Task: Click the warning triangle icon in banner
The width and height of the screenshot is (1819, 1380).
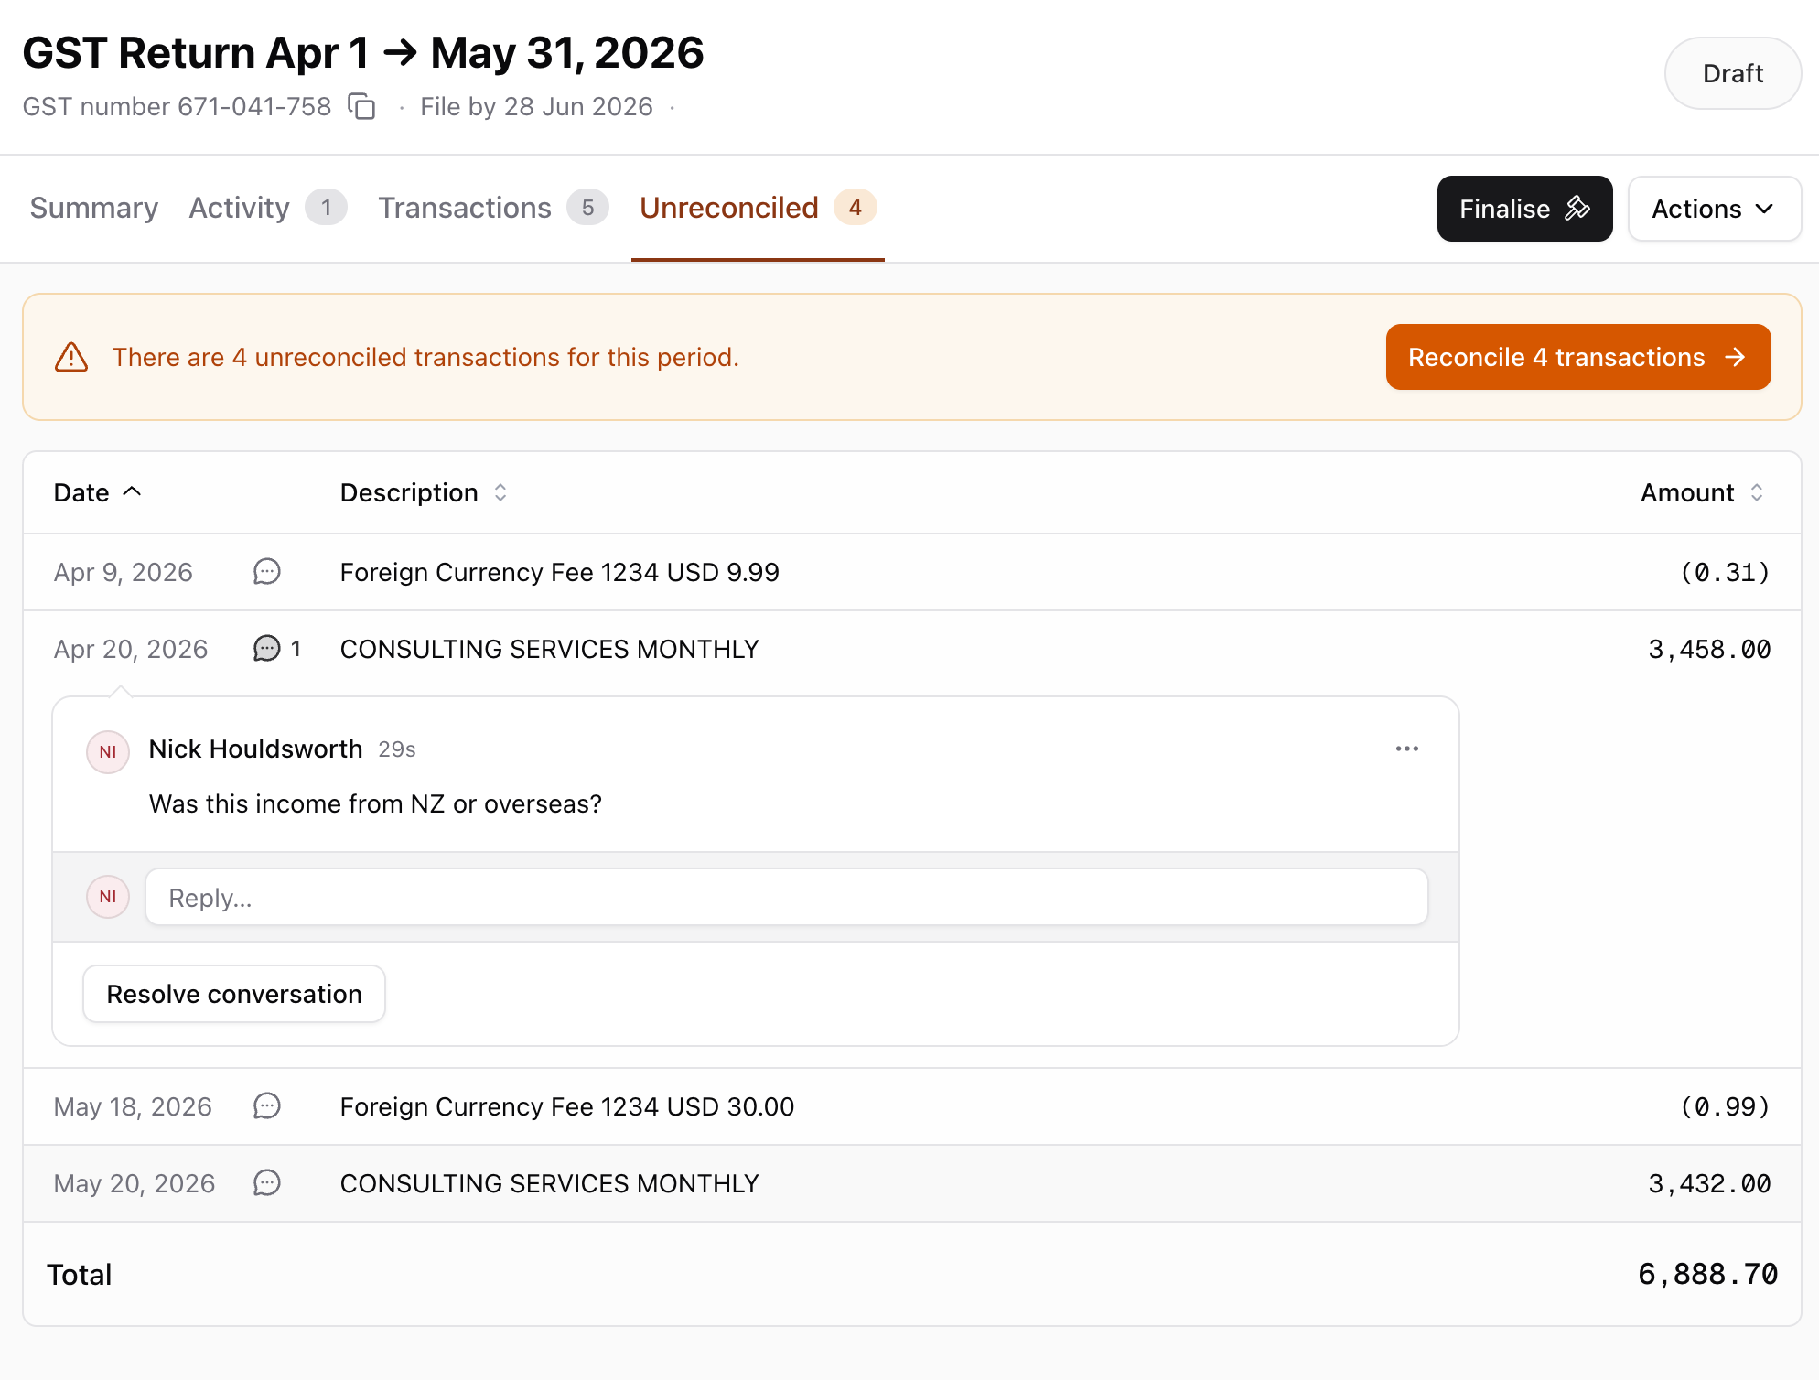Action: coord(71,357)
